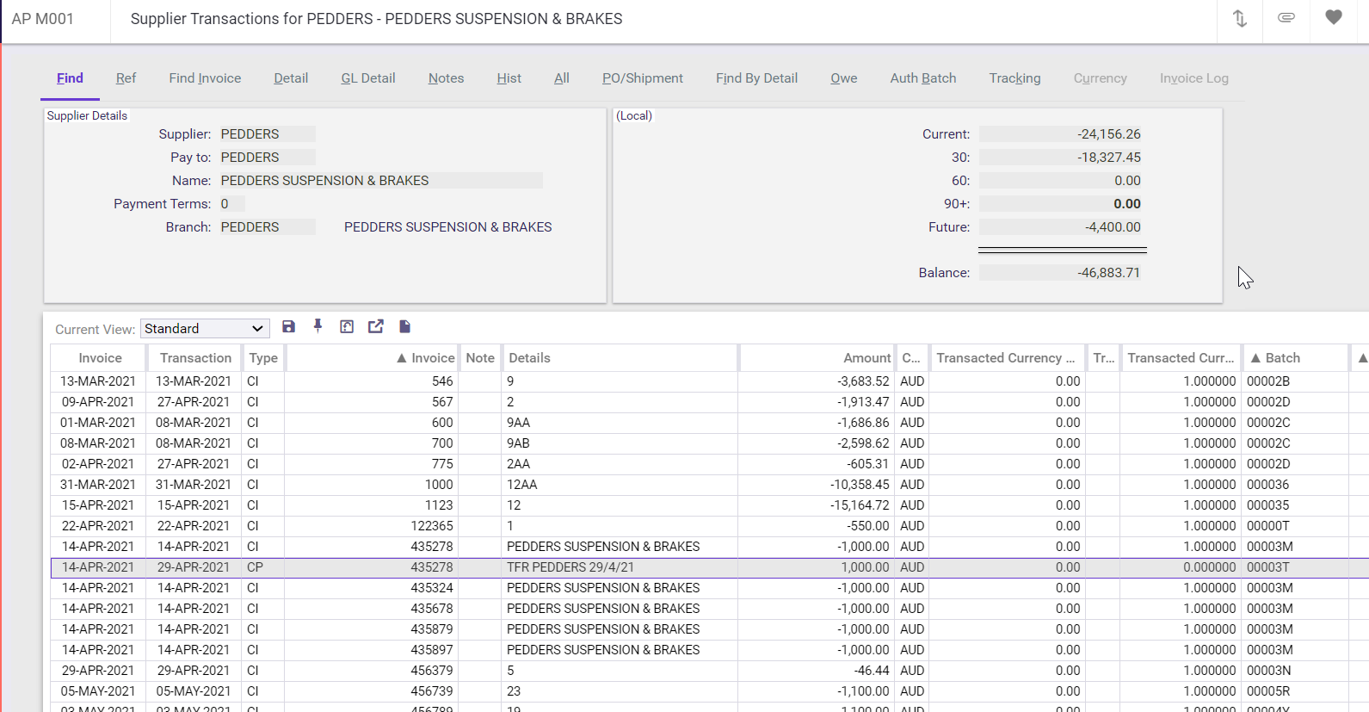Go to the Tracking tab
This screenshot has width=1369, height=712.
coord(1014,78)
